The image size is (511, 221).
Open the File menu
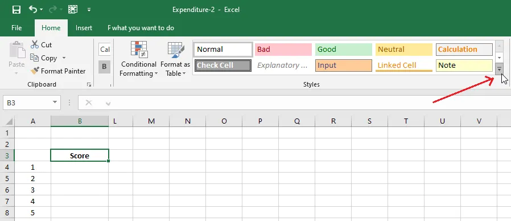(x=17, y=28)
